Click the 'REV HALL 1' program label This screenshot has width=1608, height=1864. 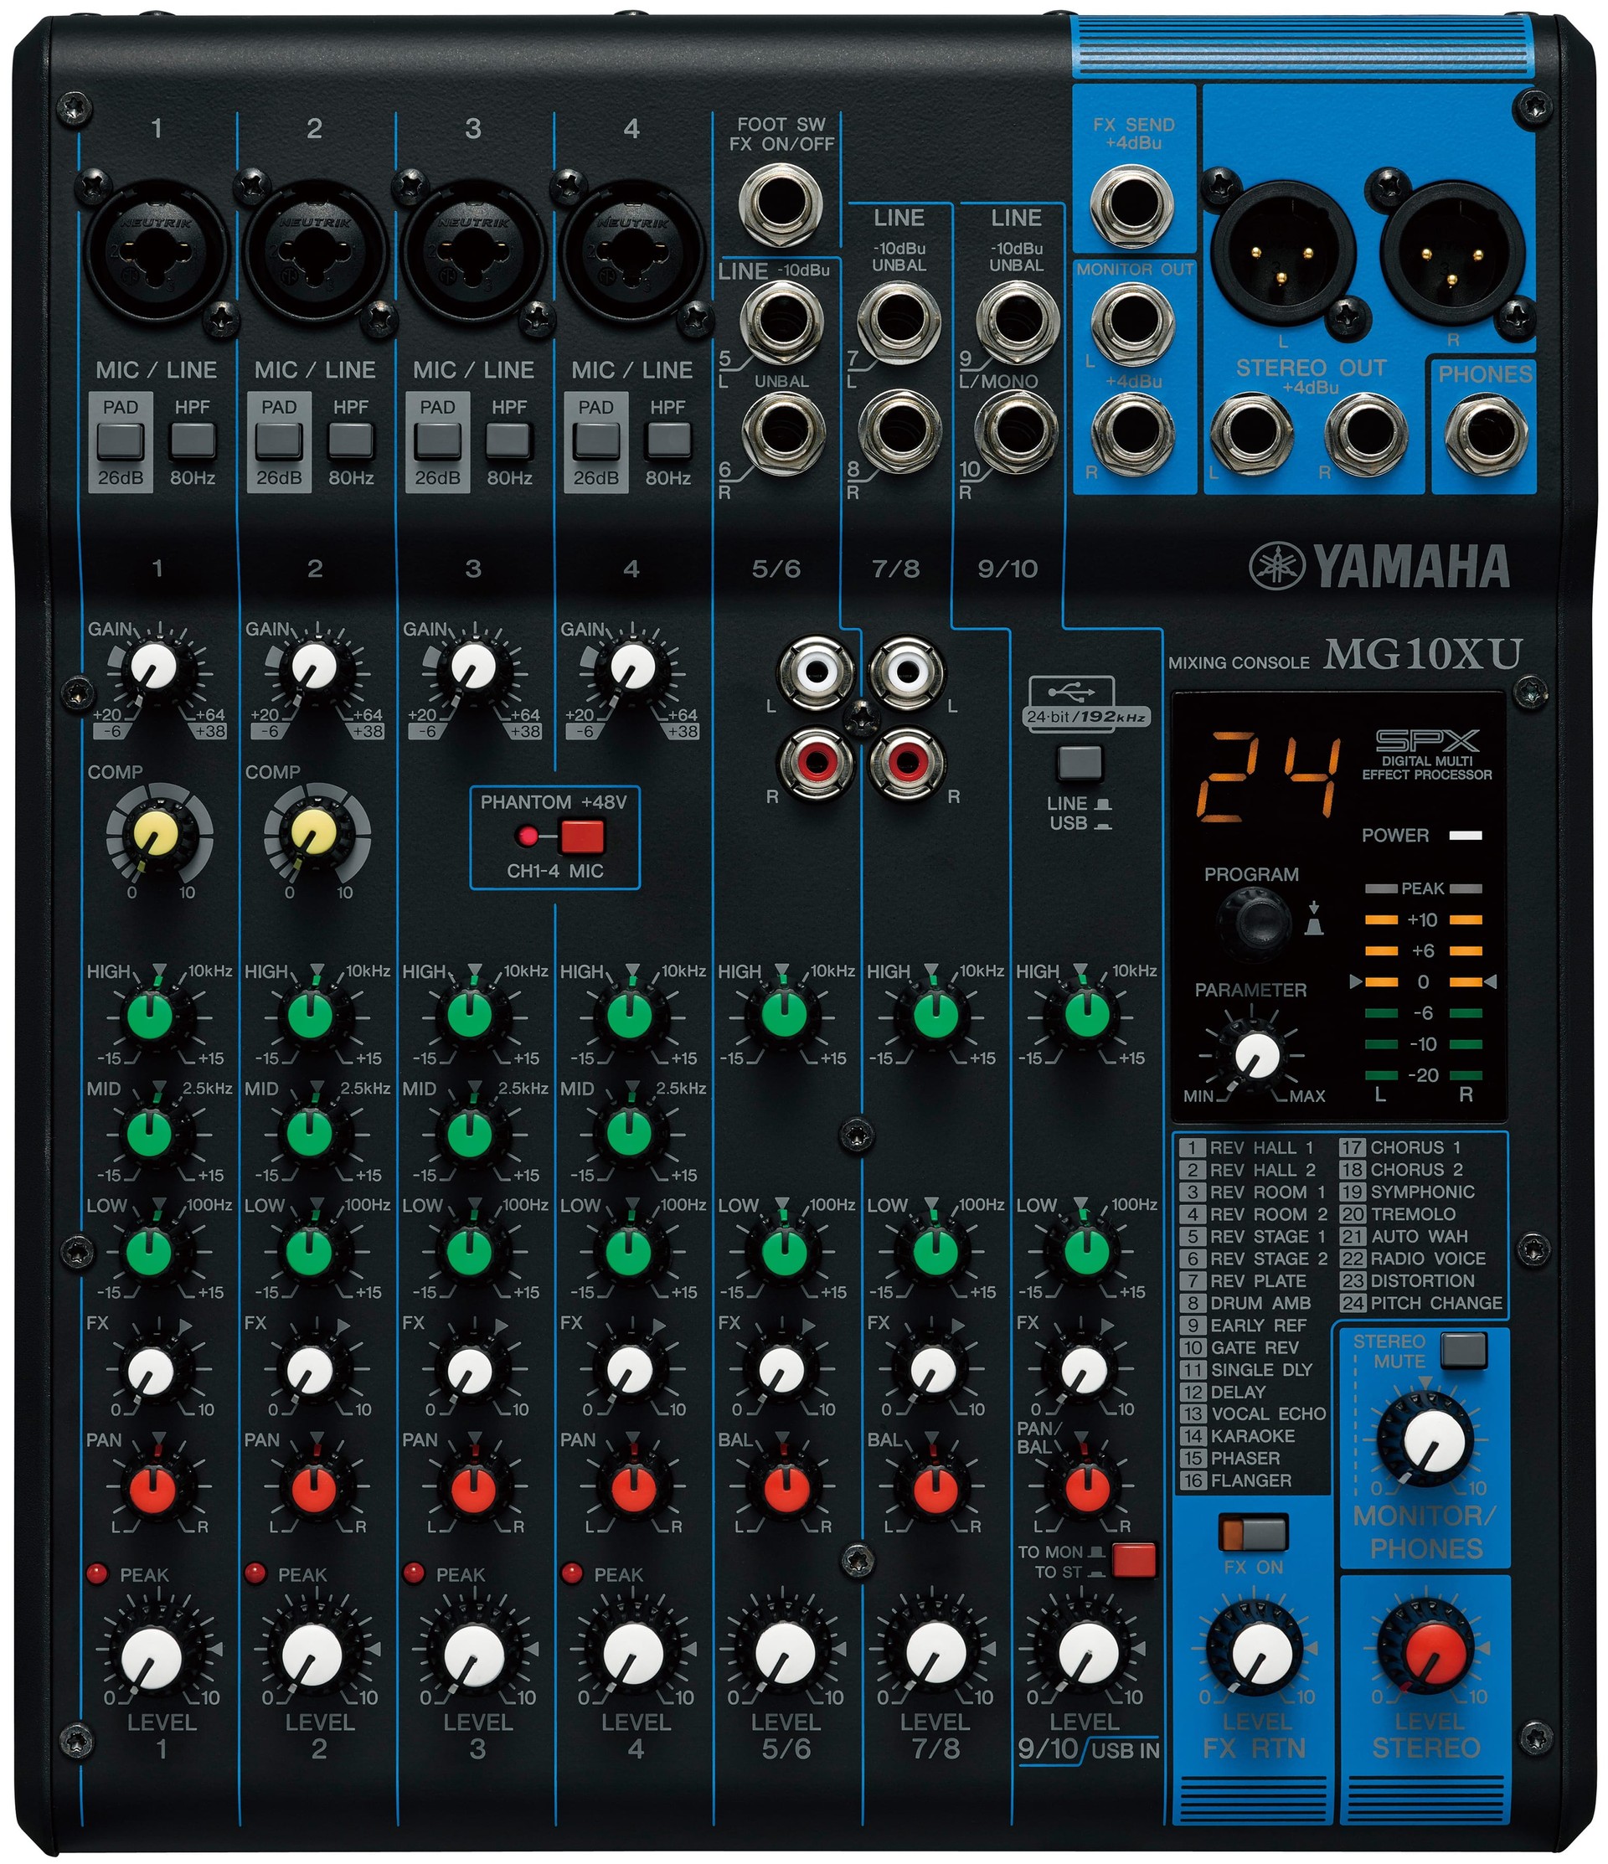[1260, 1148]
